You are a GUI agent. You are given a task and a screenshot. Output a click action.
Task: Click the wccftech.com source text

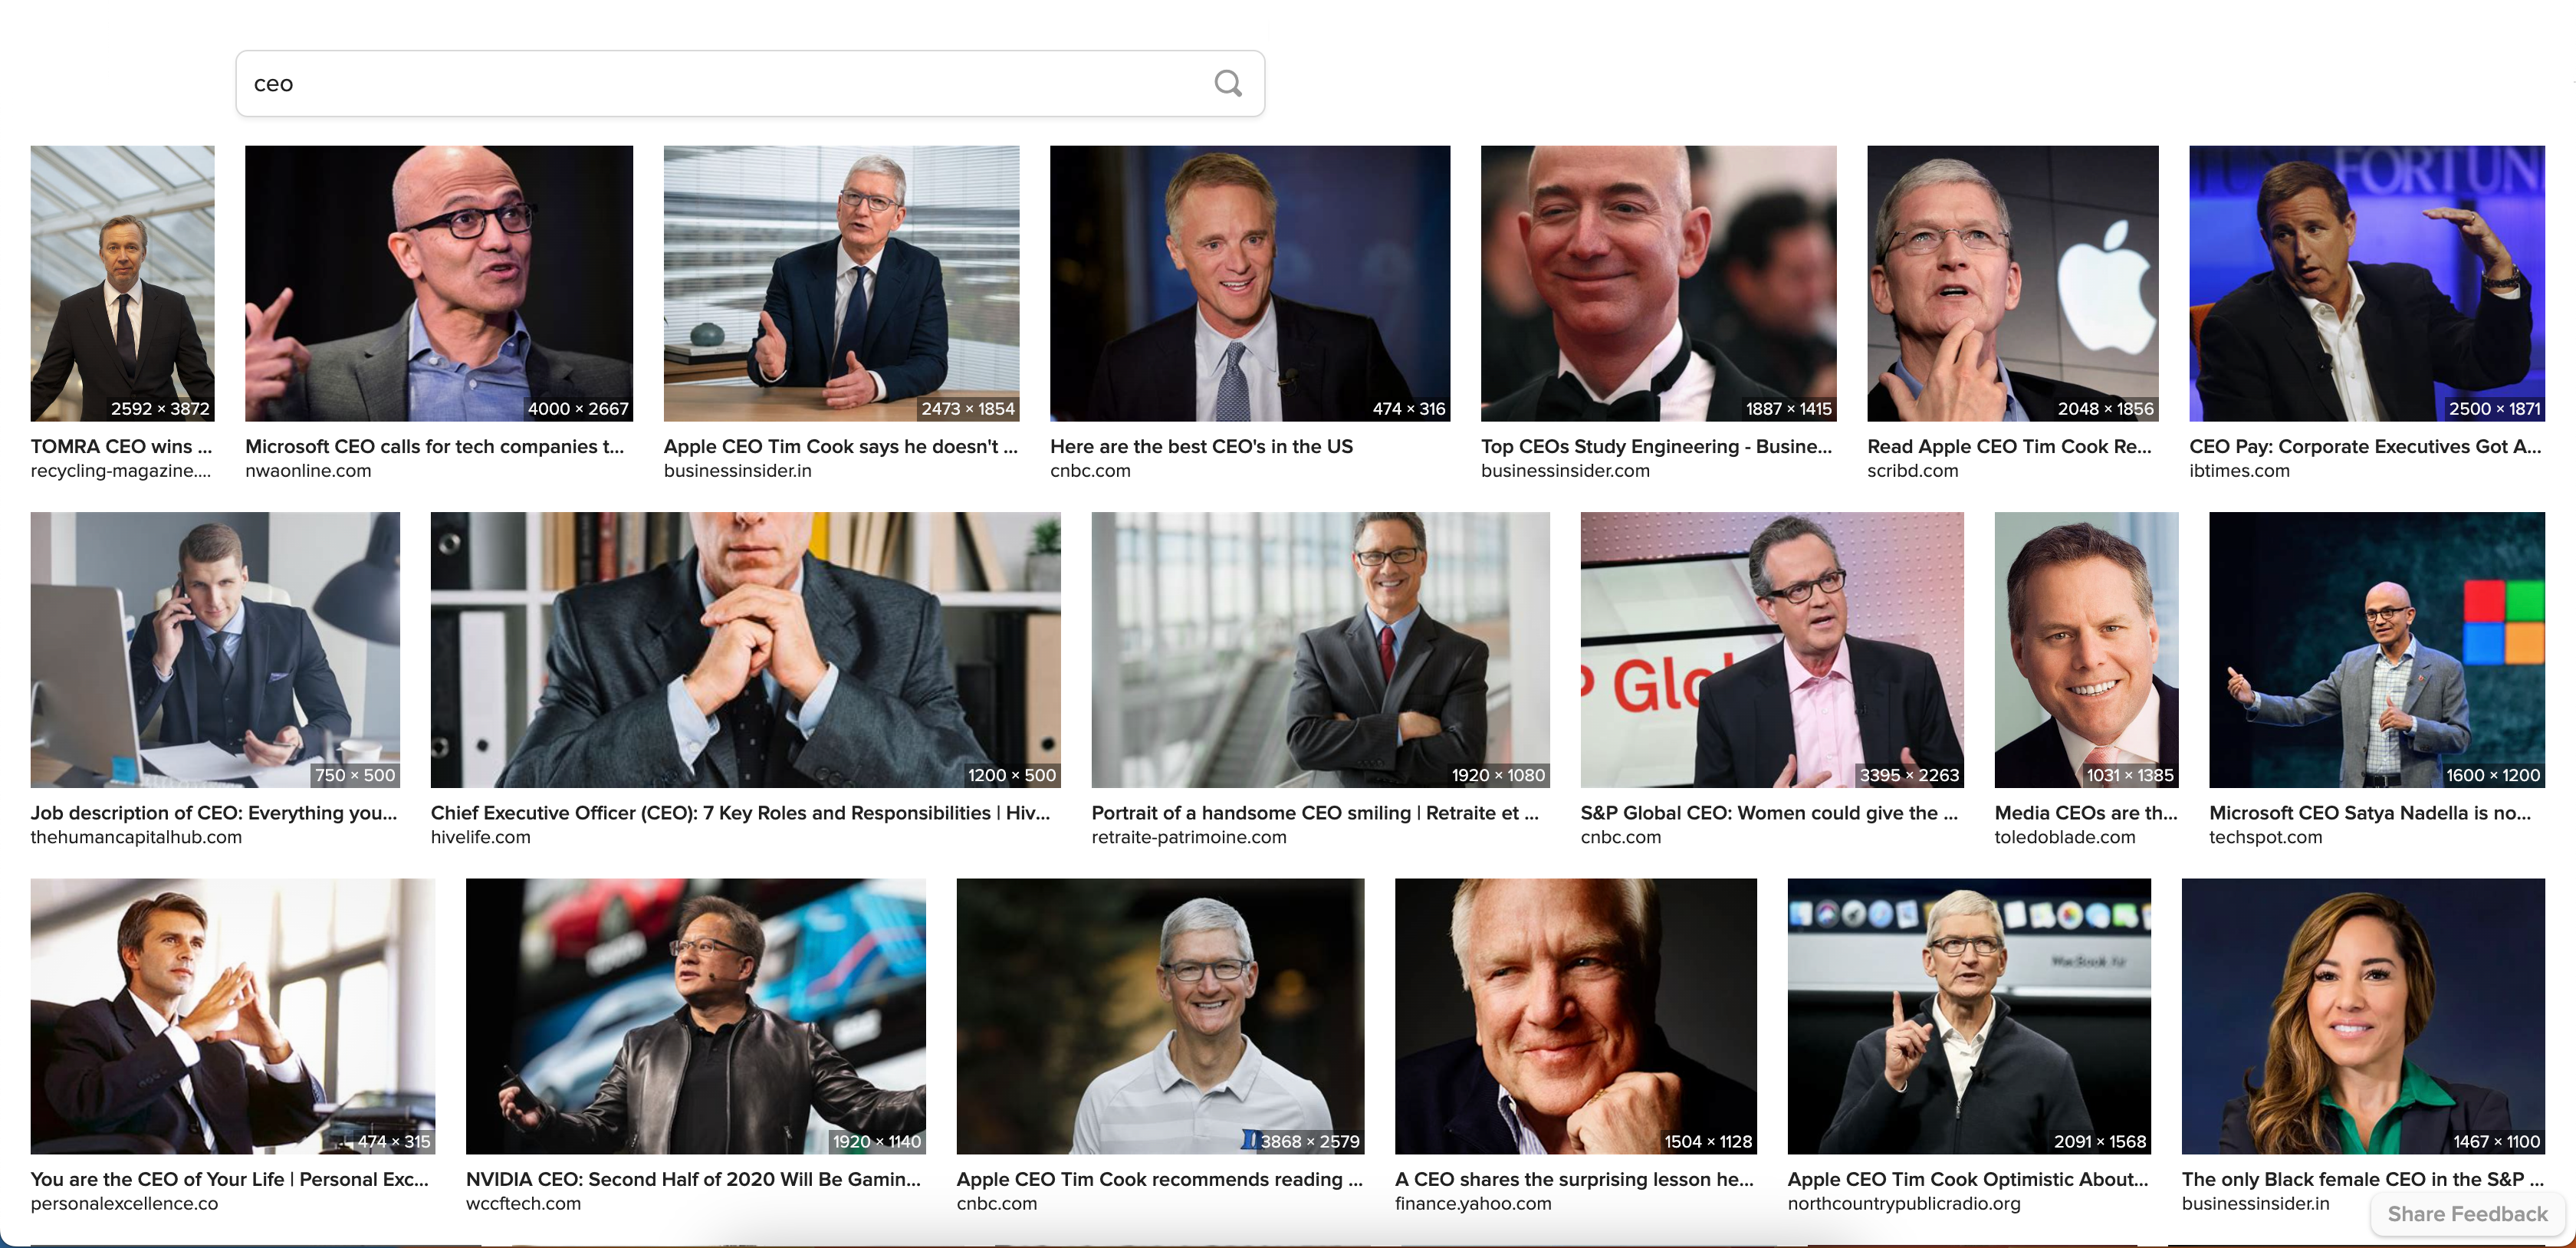point(523,1203)
